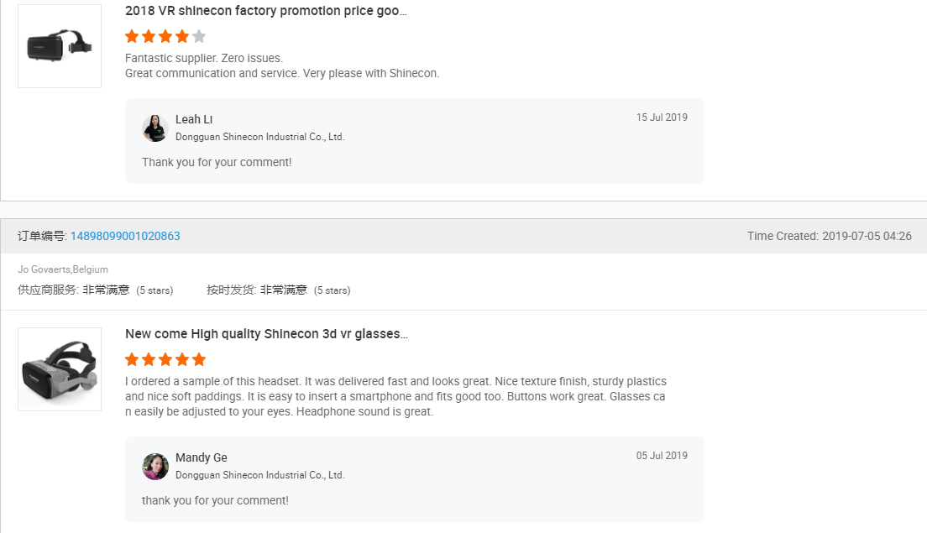Click the first orange star of the 3d vr glasses review

tap(132, 359)
